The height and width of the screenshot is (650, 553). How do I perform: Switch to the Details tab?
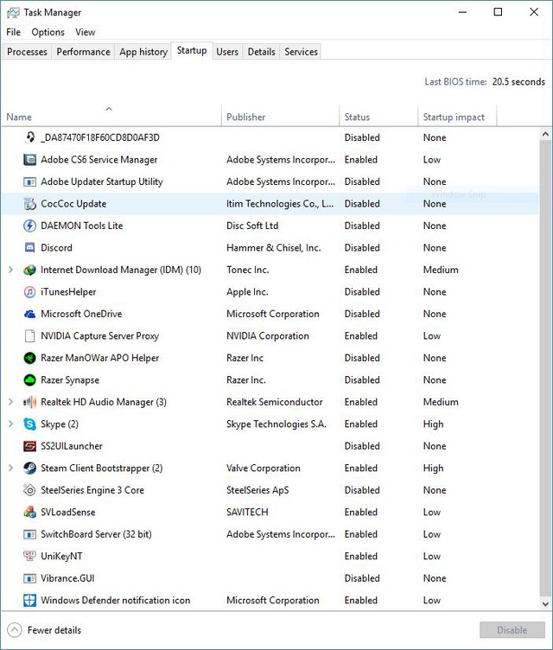point(261,52)
